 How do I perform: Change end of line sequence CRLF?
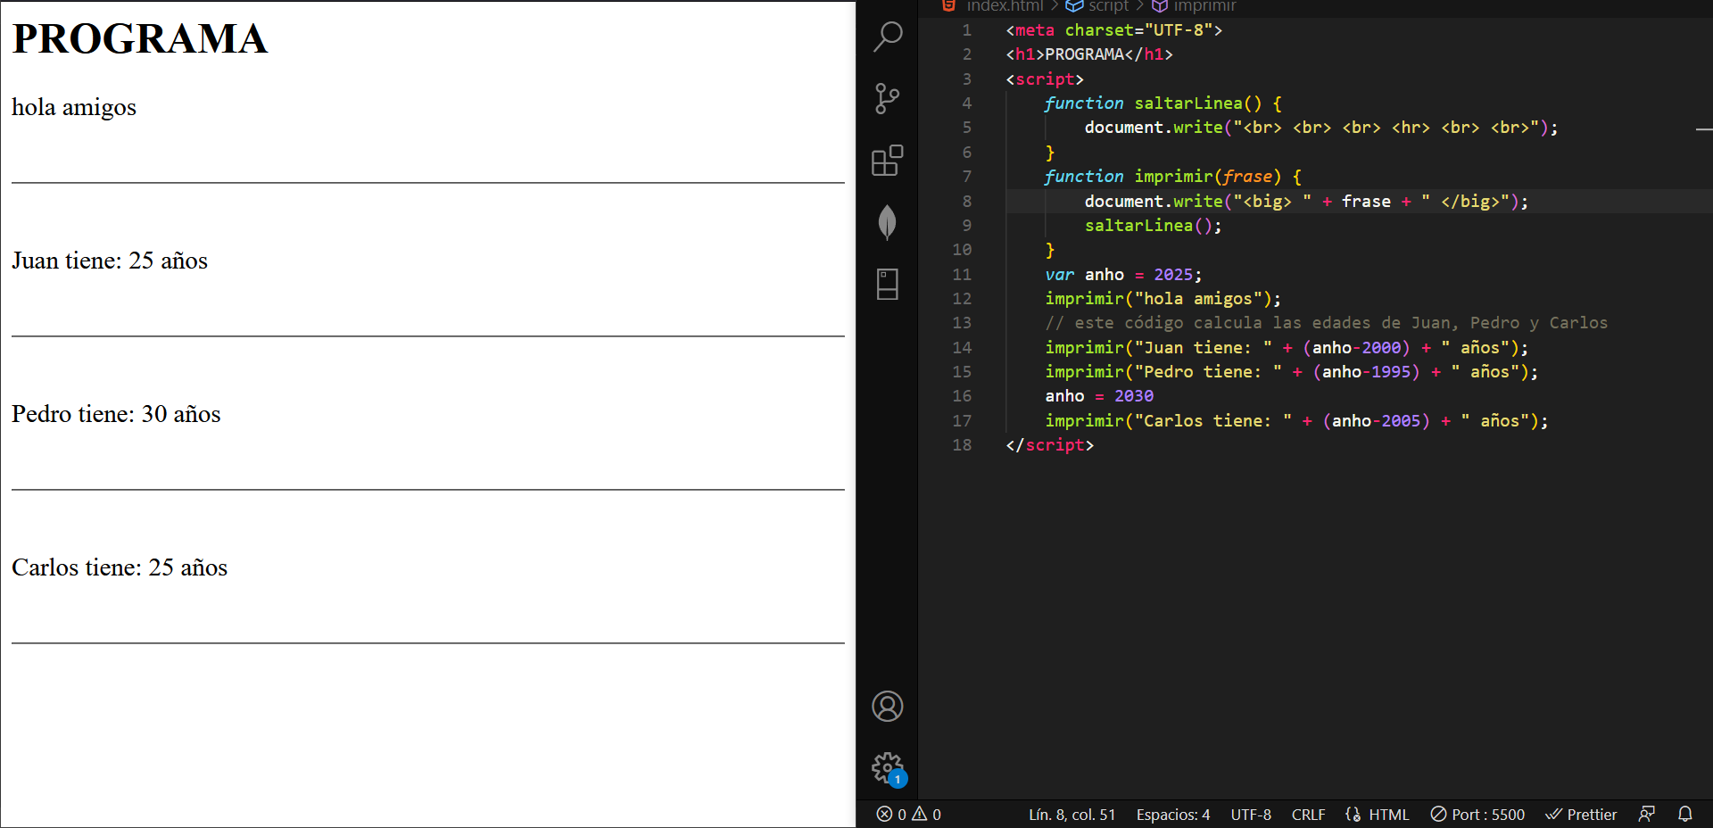(x=1308, y=815)
